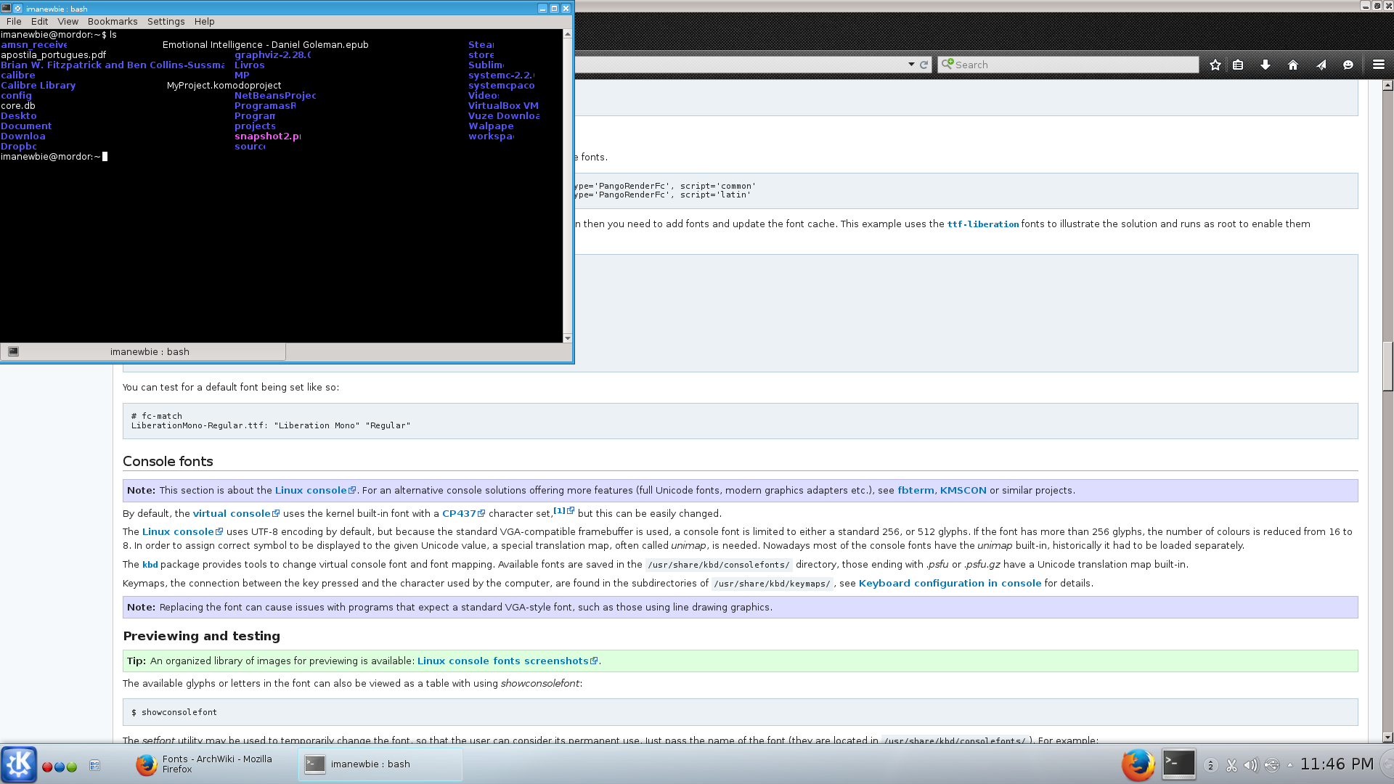Click Konsole scrollbar down arrow

tap(567, 338)
